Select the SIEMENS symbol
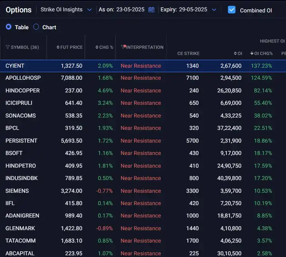 (17, 191)
